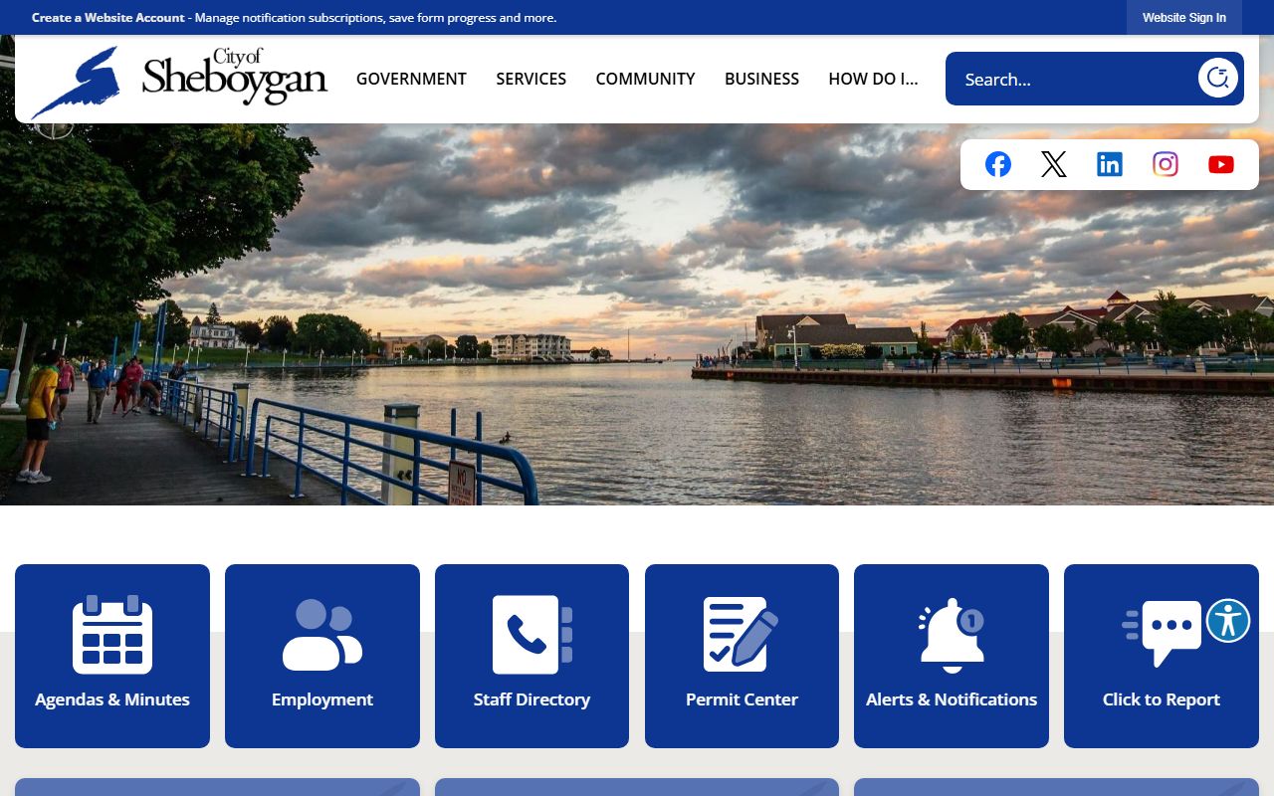Open the Government menu

pyautogui.click(x=411, y=79)
